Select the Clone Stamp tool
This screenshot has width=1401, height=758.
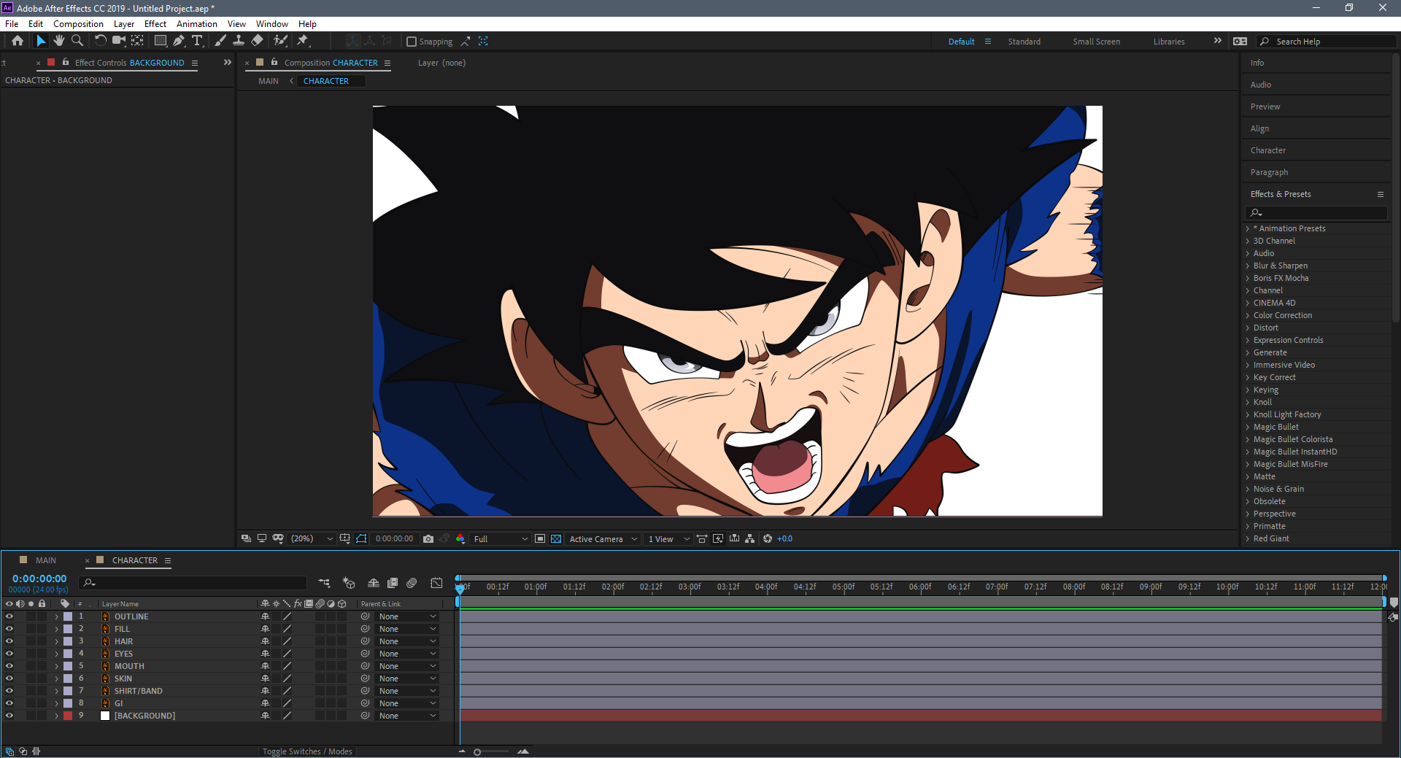[x=239, y=41]
